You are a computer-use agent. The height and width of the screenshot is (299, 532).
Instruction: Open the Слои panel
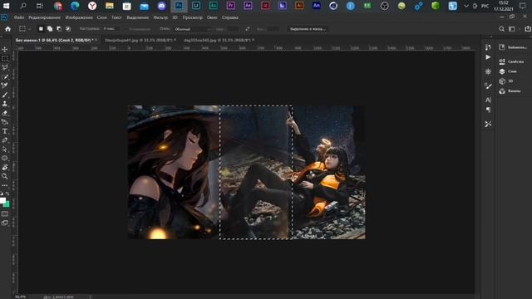point(508,71)
